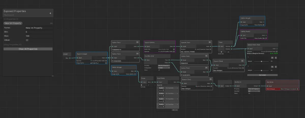The height and width of the screenshot is (118, 305).
Task: Click icon button on Speech (Text) Ура node
Action: pos(210,42)
